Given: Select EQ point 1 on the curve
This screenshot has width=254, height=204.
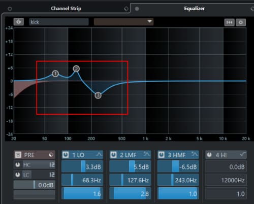Looking at the screenshot, I should point(55,74).
